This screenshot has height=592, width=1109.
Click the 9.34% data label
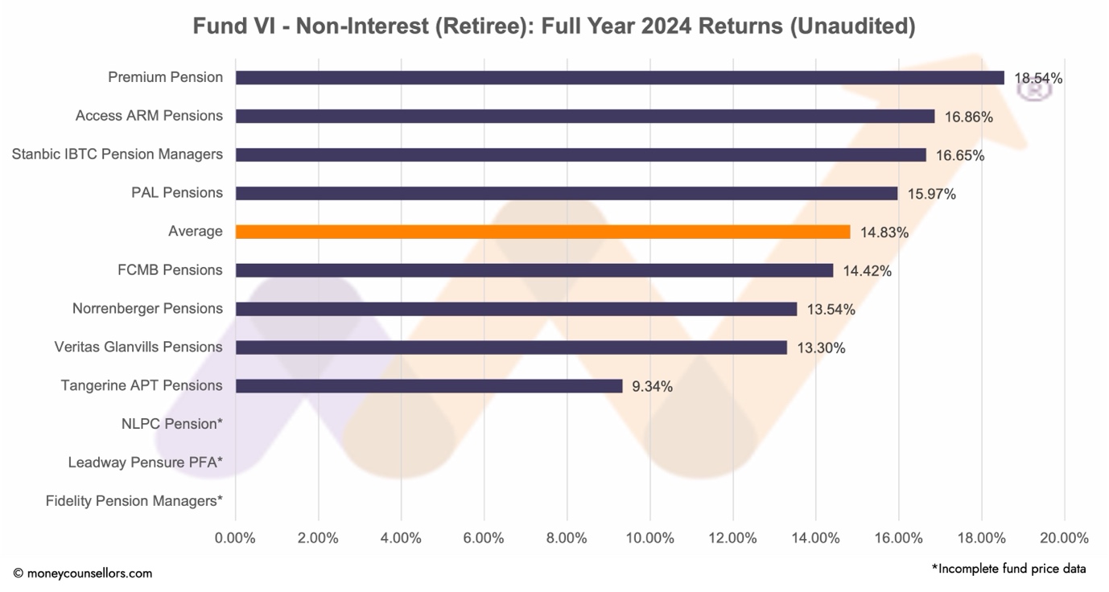(652, 387)
